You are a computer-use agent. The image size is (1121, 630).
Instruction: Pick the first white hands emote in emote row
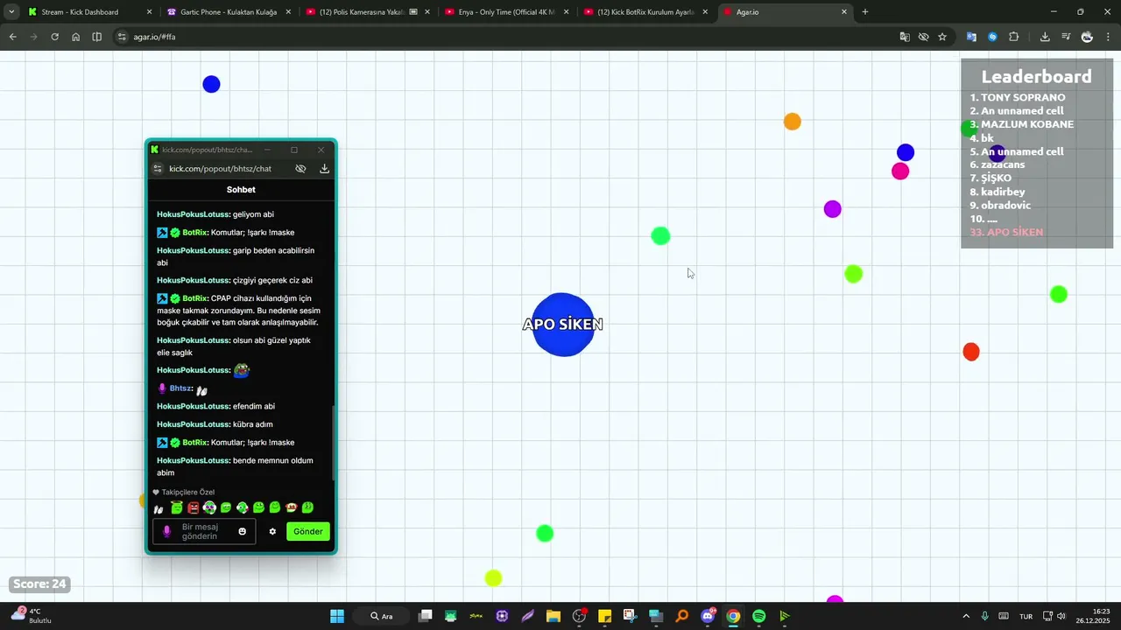coord(159,508)
